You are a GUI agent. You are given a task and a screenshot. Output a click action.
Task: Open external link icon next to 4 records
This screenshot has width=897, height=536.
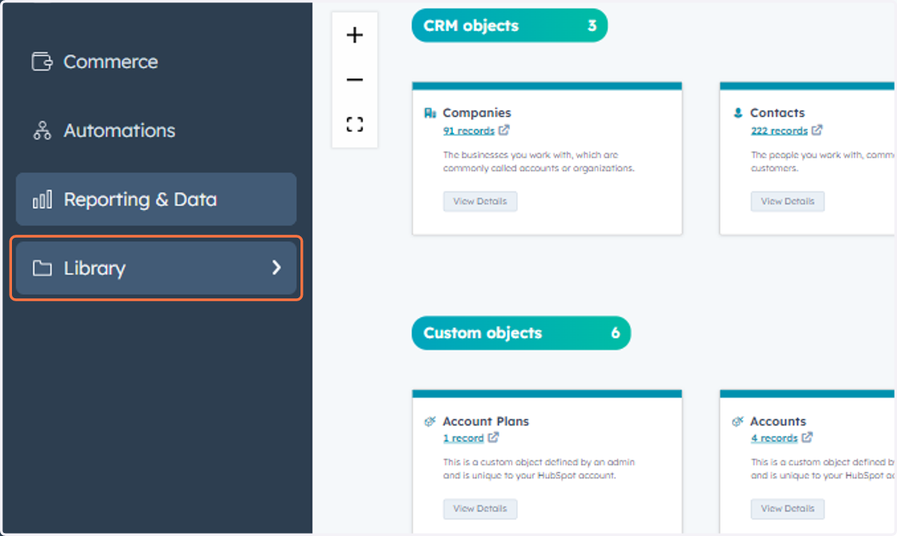tap(807, 438)
